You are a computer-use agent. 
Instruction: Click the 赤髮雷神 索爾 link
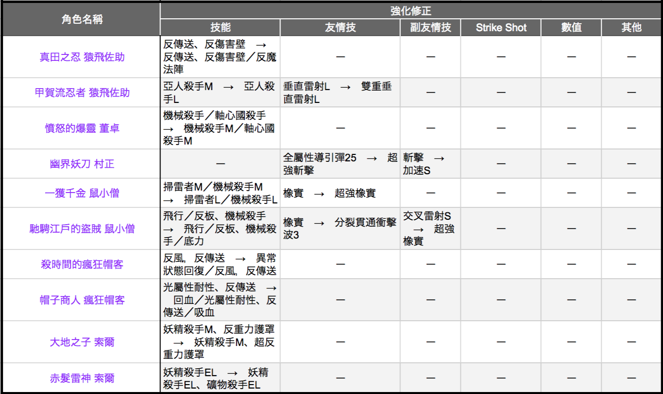pyautogui.click(x=82, y=378)
